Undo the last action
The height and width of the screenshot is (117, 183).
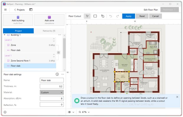click(110, 16)
